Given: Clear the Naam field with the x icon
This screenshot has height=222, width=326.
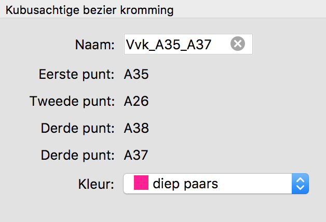Looking at the screenshot, I should 238,44.
